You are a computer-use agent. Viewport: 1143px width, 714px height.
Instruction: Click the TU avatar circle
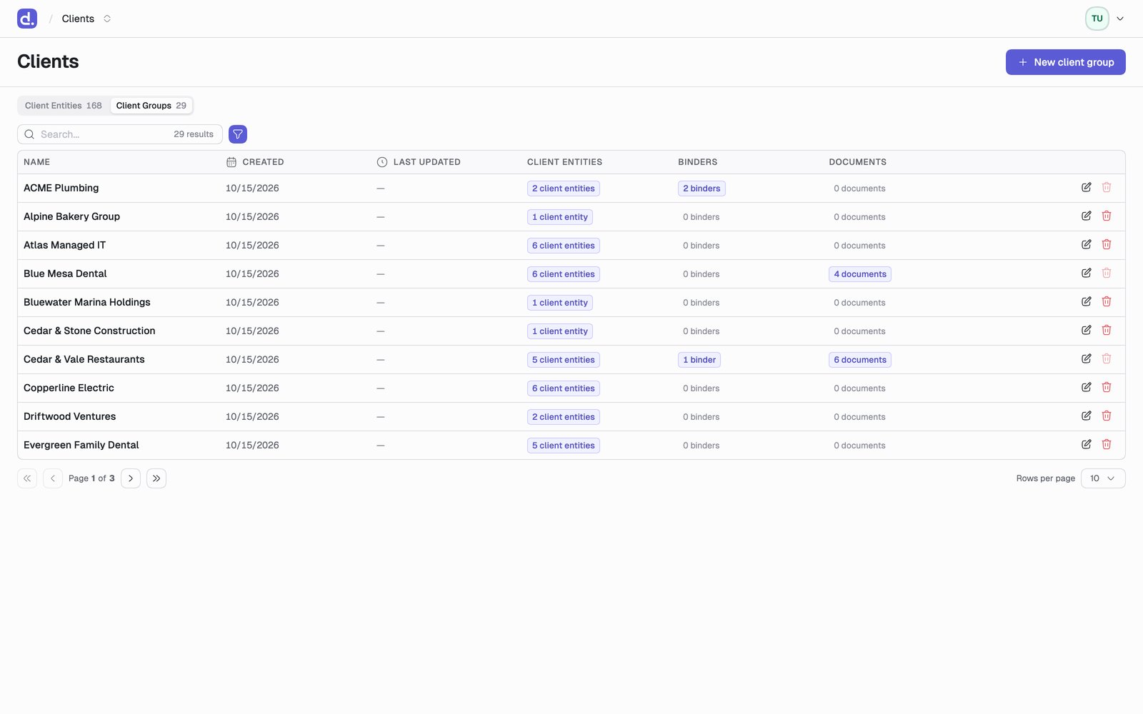(1097, 19)
